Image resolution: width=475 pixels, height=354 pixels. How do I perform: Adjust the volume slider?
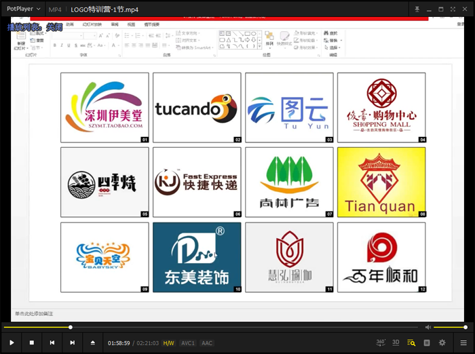pyautogui.click(x=451, y=328)
